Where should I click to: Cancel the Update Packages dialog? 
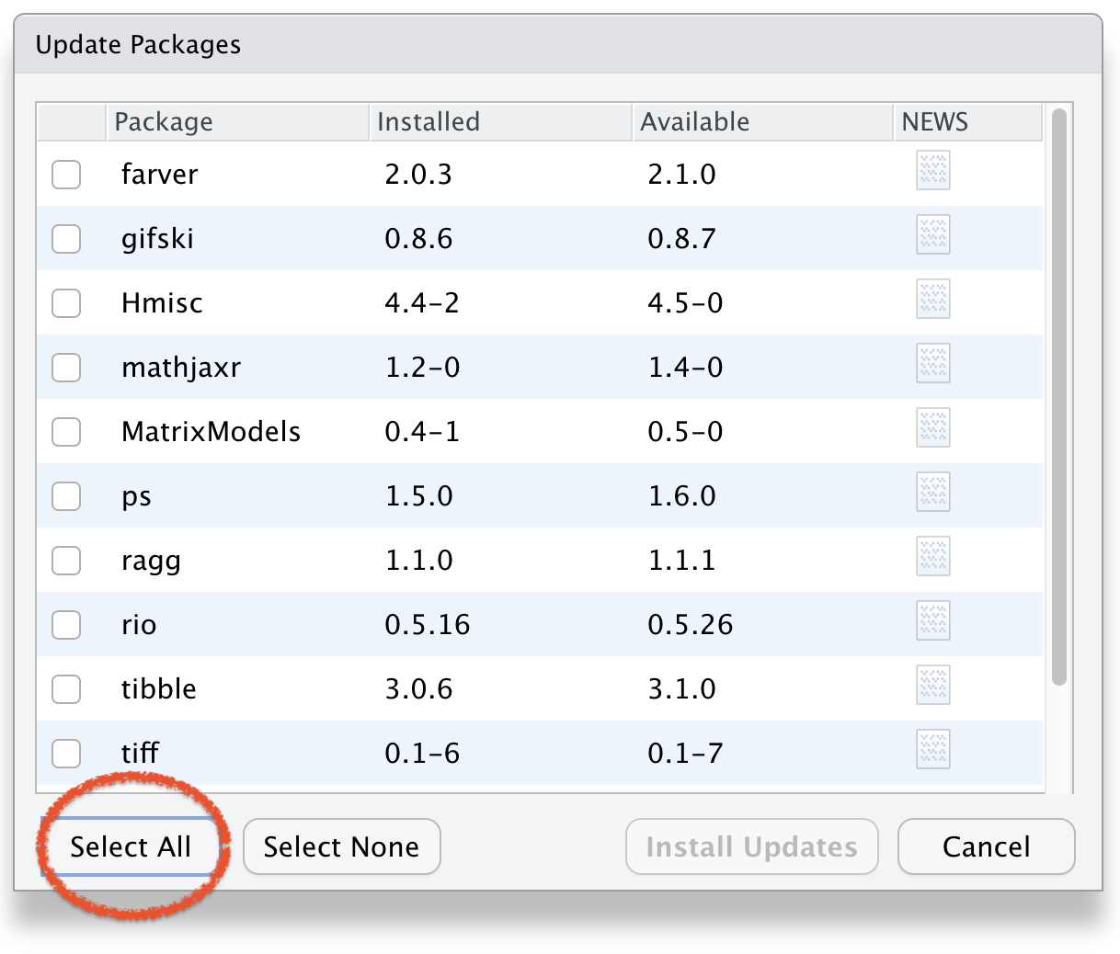pyautogui.click(x=986, y=846)
